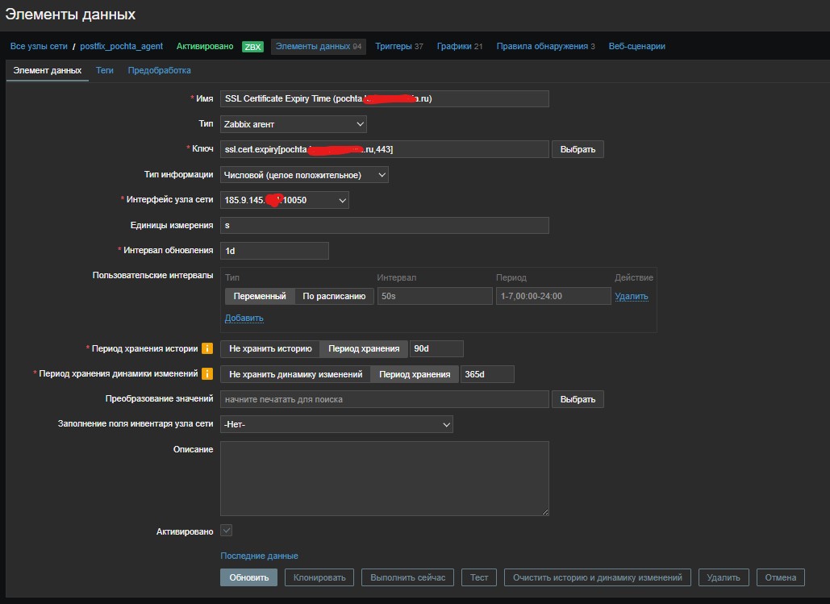Open the Тип dropdown (Zabbix агент)
Screen dimensions: 830x604
pos(293,124)
